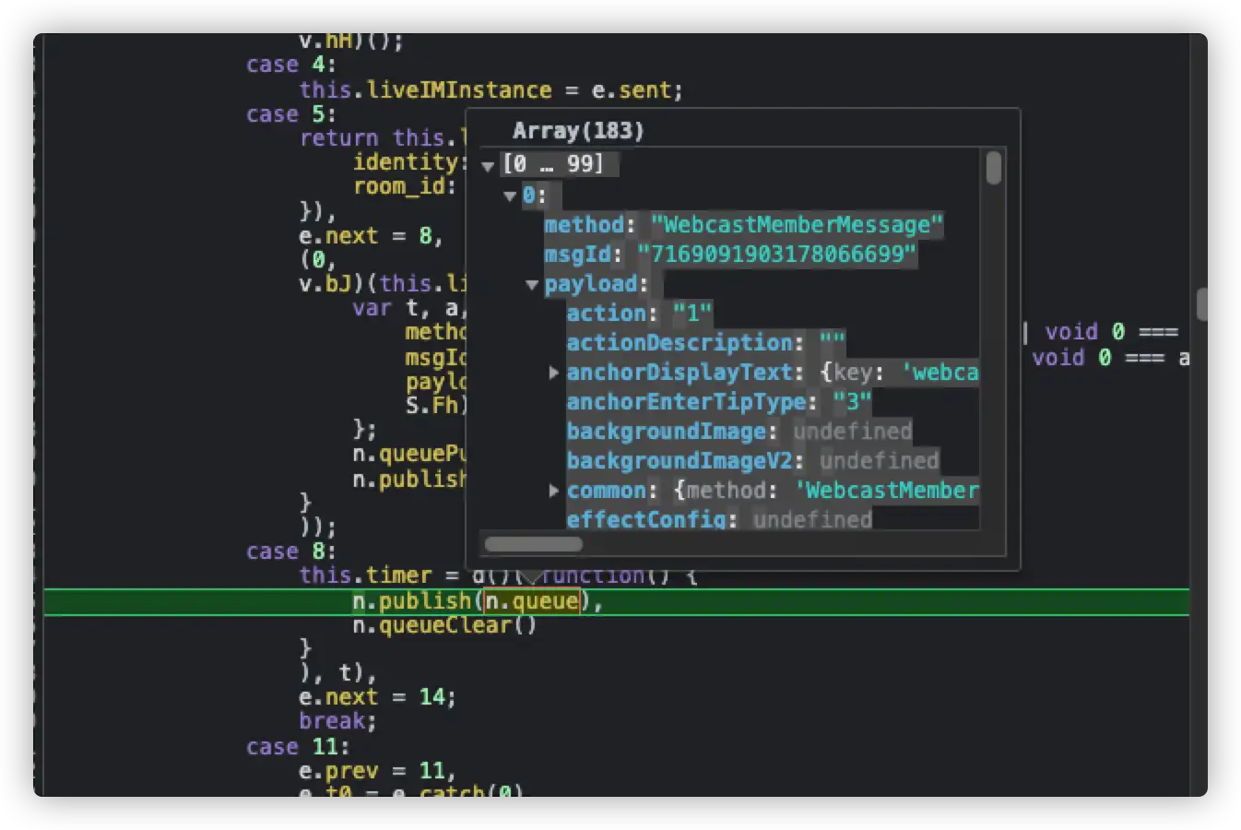Click the highlighted n.queue expression
Image resolution: width=1241 pixels, height=830 pixels.
click(532, 601)
